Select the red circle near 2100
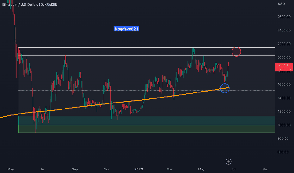Screen dimensions: 294x173 [236, 52]
